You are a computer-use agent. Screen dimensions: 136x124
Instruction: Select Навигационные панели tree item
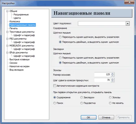click(x=23, y=25)
